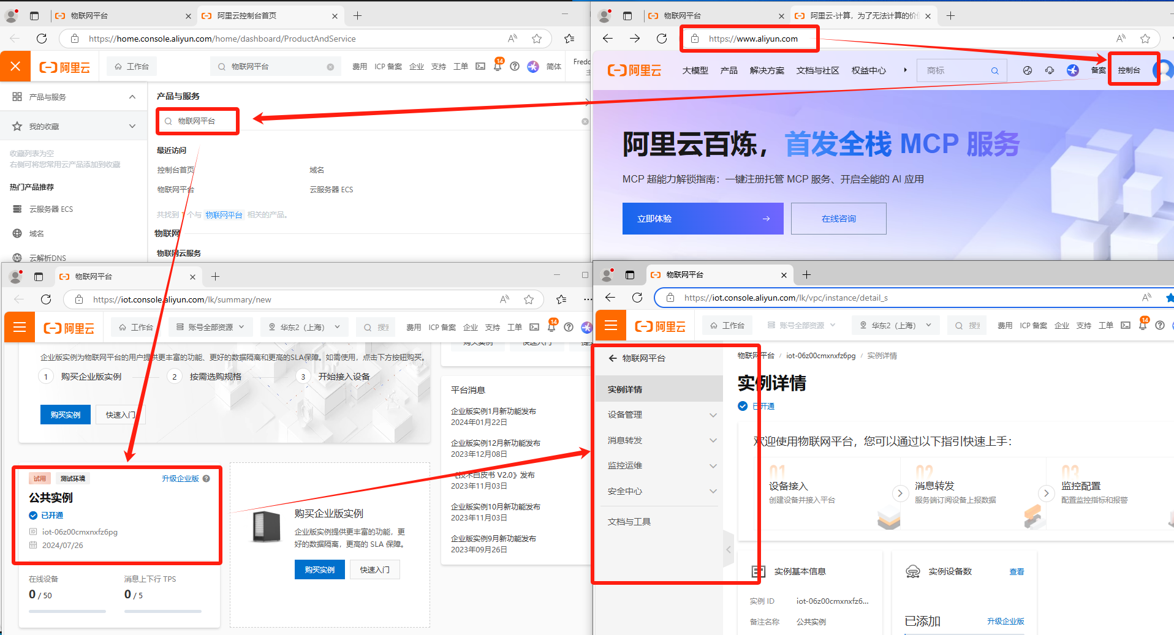Viewport: 1174px width, 635px height.
Task: Refresh the page in console home window
Action: 42,39
